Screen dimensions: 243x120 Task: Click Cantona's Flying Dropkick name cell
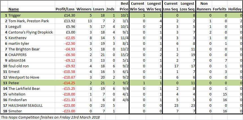click(30, 32)
